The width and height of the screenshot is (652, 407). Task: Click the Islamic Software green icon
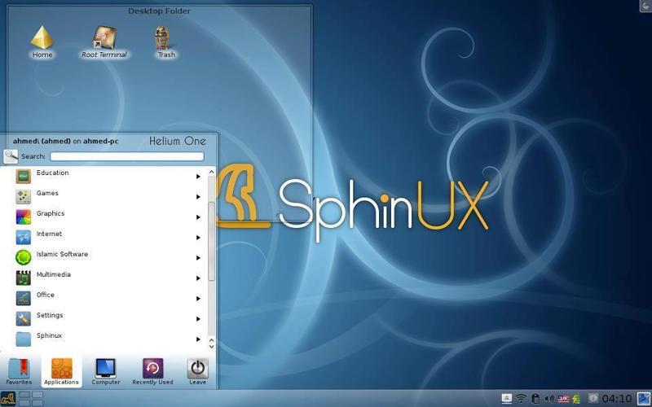[24, 258]
